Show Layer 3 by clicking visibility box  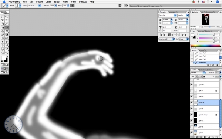coord(192,127)
